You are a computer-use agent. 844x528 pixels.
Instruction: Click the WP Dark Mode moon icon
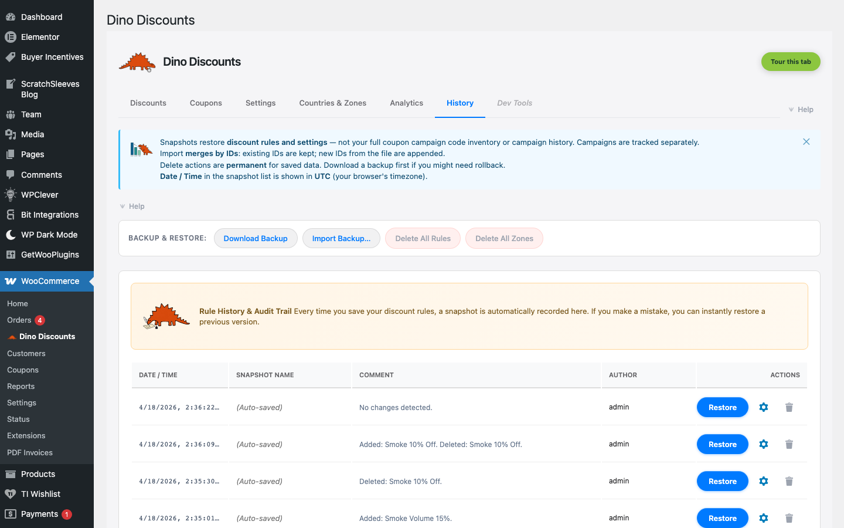pyautogui.click(x=11, y=235)
